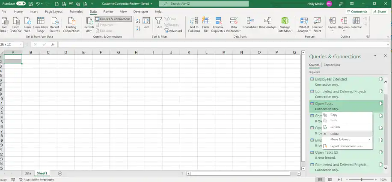Choose Export Connection Files from context menu
Screen dimensions: 392x182
tap(347, 146)
